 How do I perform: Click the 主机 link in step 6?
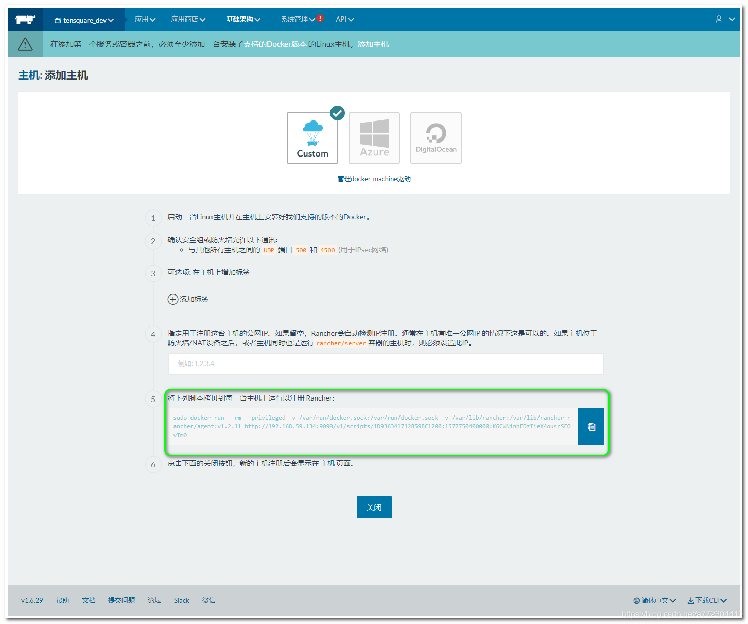pyautogui.click(x=327, y=463)
